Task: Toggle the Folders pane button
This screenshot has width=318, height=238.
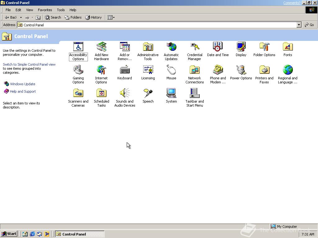Action: point(73,17)
